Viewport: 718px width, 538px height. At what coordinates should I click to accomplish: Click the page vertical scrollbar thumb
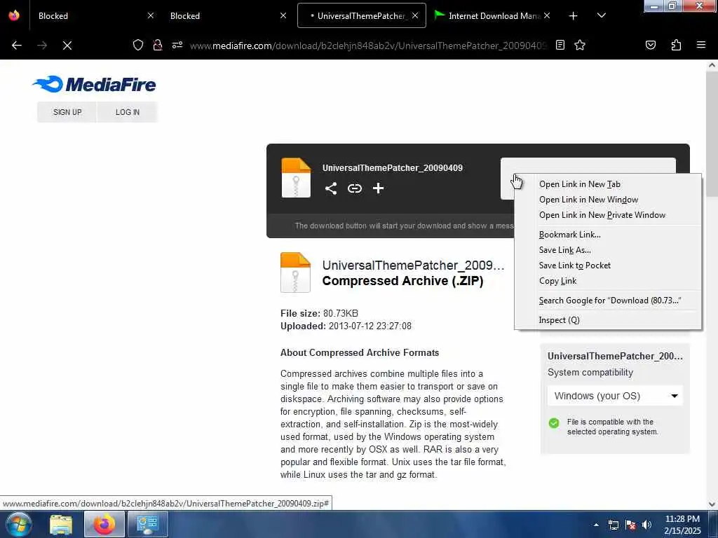[712, 132]
